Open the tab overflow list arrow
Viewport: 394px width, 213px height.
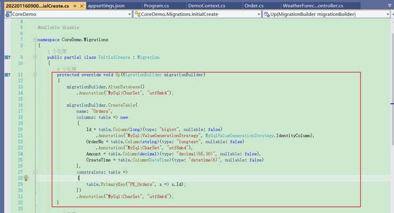[389, 5]
